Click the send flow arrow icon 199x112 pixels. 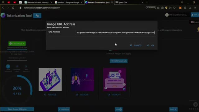click(x=170, y=8)
